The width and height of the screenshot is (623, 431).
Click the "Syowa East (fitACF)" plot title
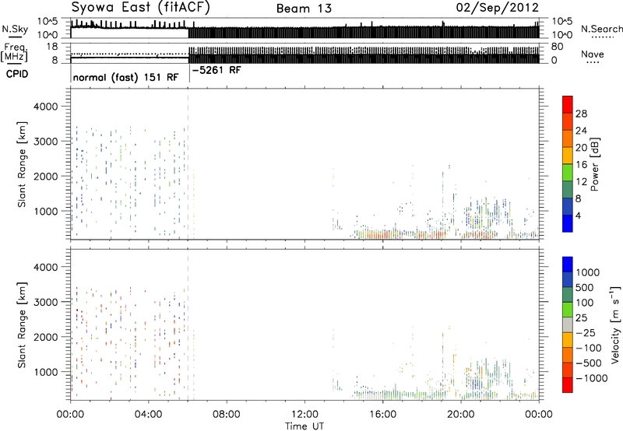(x=141, y=7)
